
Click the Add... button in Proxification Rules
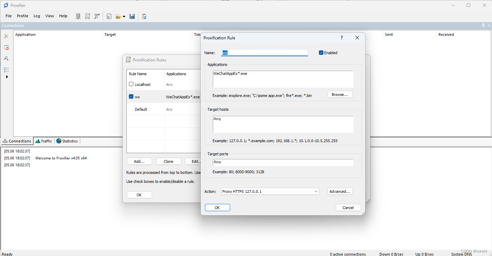(139, 161)
